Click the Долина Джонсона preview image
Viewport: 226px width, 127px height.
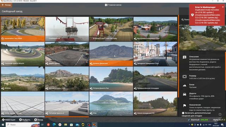202,38
